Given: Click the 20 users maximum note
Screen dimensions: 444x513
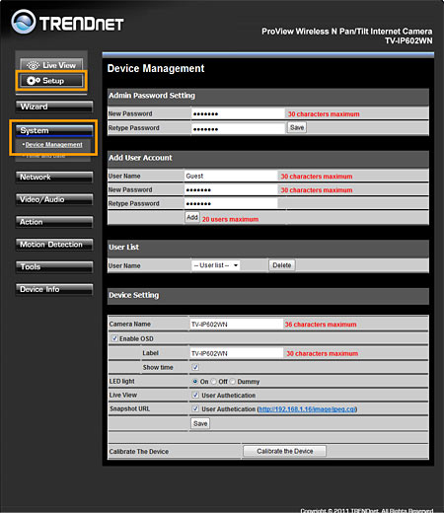Looking at the screenshot, I should pyautogui.click(x=230, y=219).
